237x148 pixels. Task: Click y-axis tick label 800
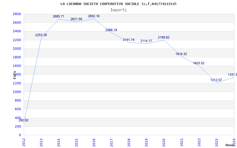tap(18, 100)
